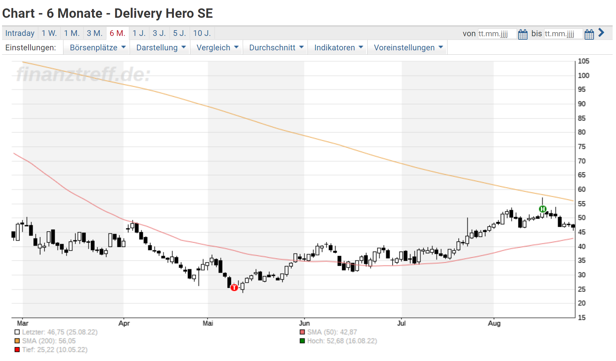The height and width of the screenshot is (361, 616).
Task: Open the Darstellung dropdown
Action: pyautogui.click(x=161, y=48)
